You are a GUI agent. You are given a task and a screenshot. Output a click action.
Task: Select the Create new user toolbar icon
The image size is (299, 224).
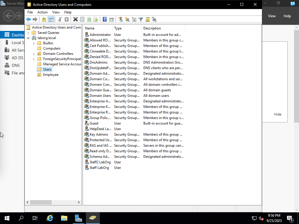coord(121,19)
